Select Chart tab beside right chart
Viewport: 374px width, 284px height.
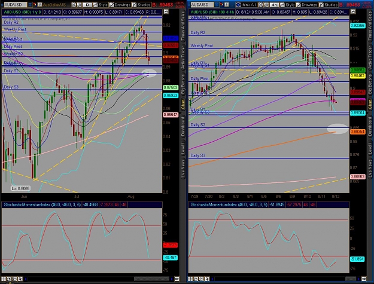pyautogui.click(x=370, y=105)
